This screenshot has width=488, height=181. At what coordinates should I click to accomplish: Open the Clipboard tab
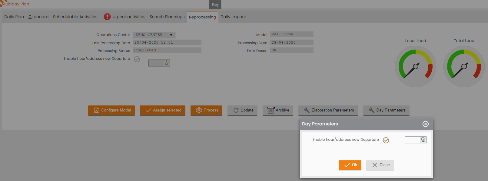pos(38,17)
